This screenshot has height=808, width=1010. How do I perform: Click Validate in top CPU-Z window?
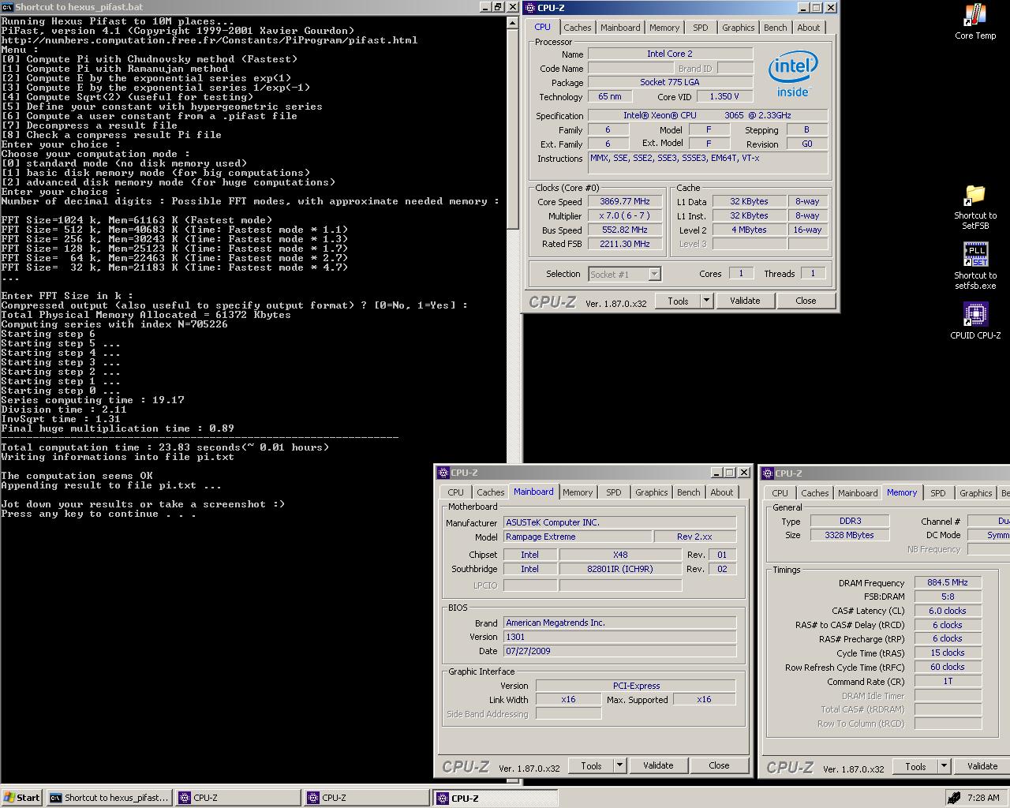745,301
